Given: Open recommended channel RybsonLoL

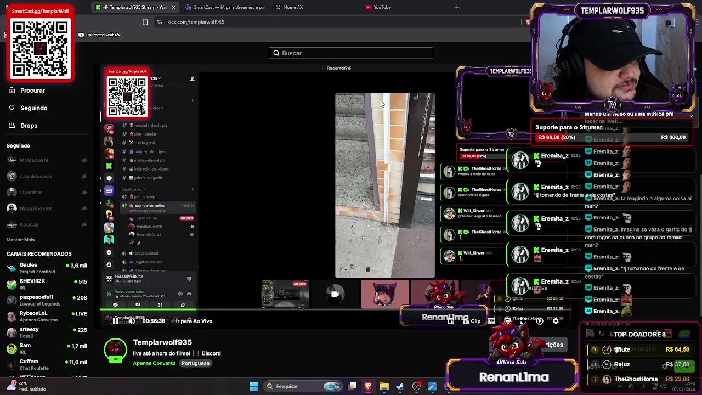Looking at the screenshot, I should [47, 316].
